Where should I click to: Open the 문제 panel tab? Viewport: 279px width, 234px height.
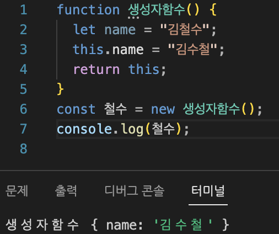tap(17, 191)
